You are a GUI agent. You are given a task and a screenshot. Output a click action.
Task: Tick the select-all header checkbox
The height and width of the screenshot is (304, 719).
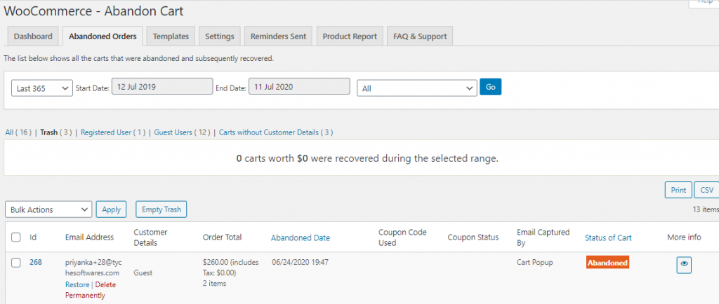(16, 237)
